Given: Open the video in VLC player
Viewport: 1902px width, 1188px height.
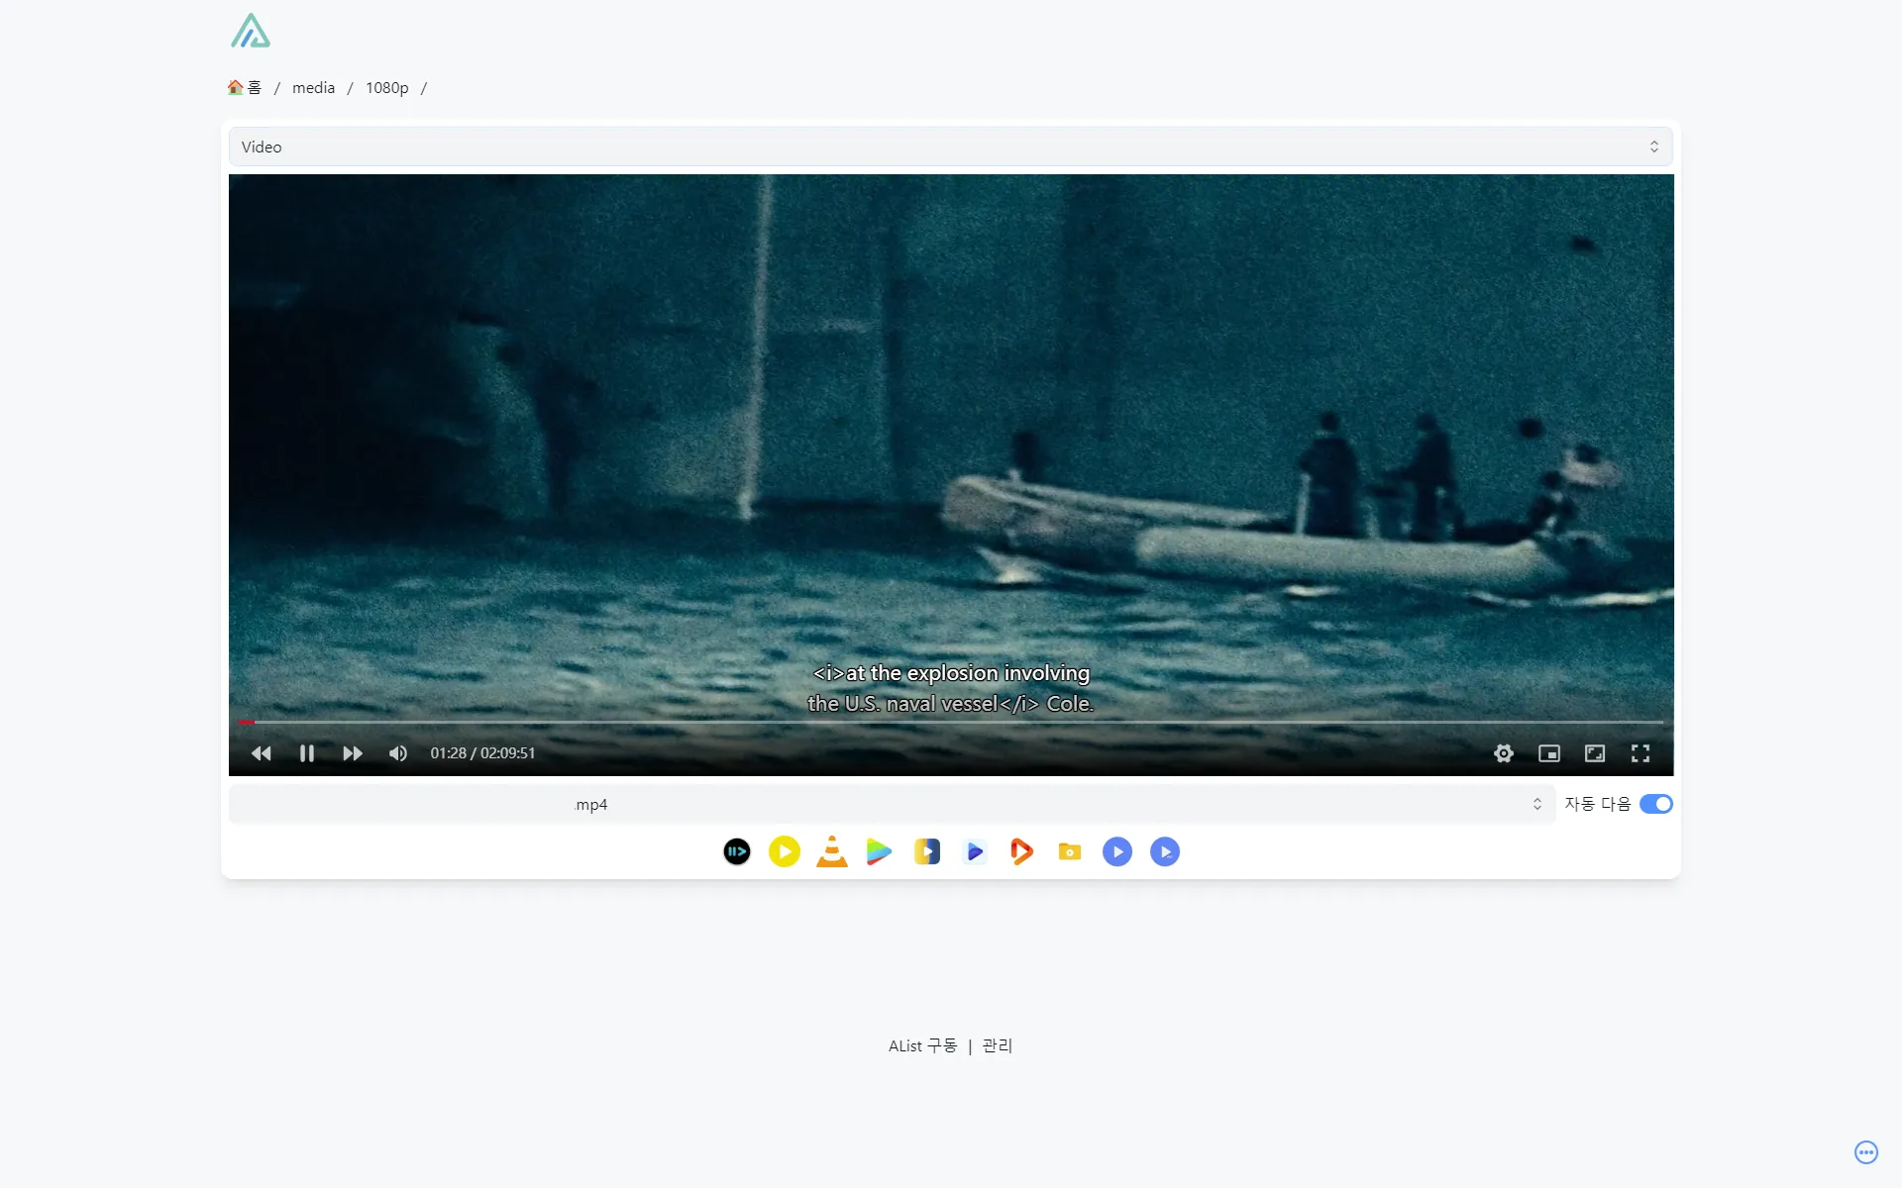Looking at the screenshot, I should tap(831, 851).
